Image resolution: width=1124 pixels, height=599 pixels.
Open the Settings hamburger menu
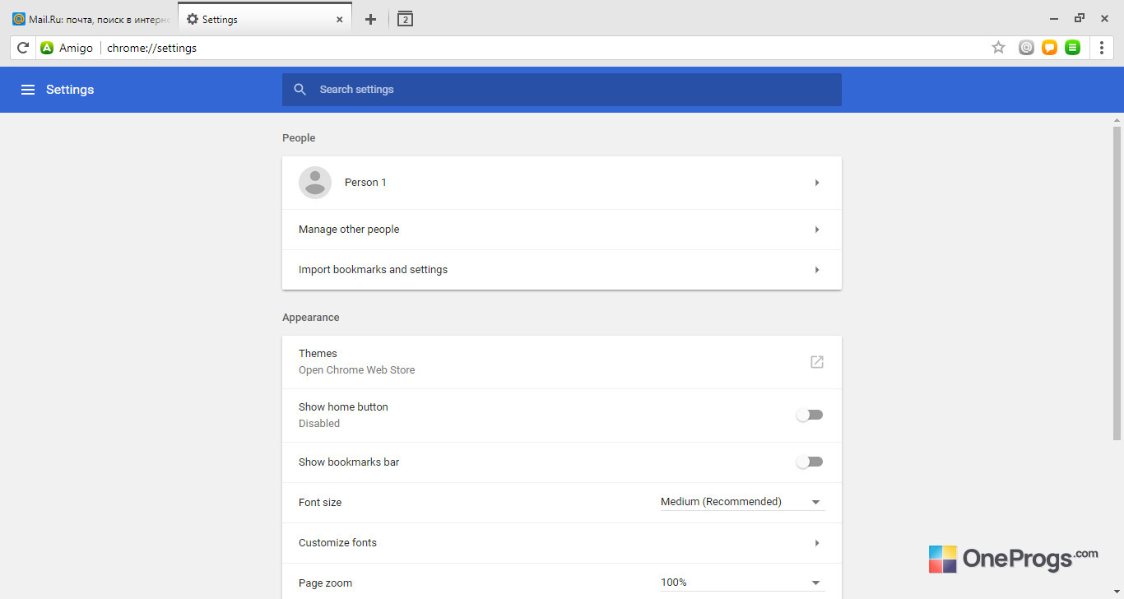[28, 90]
